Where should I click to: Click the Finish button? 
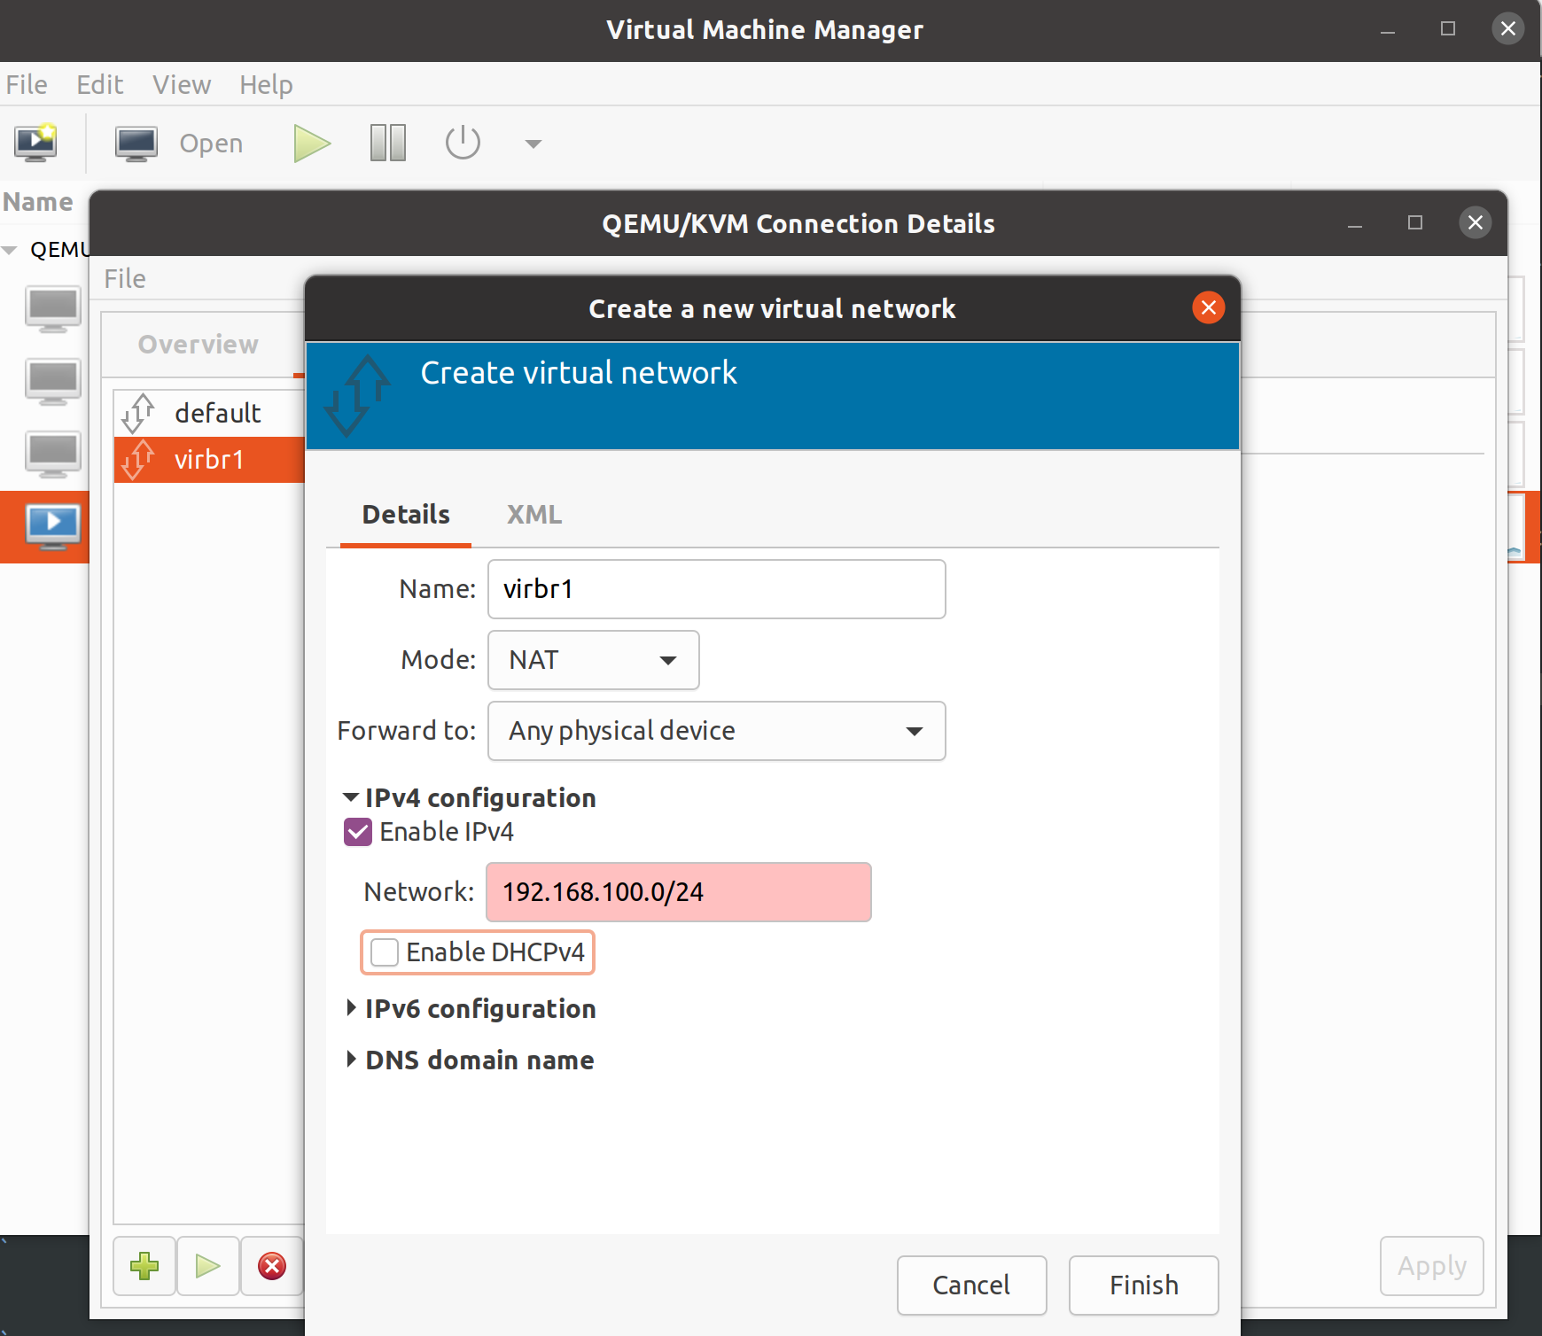coord(1143,1286)
